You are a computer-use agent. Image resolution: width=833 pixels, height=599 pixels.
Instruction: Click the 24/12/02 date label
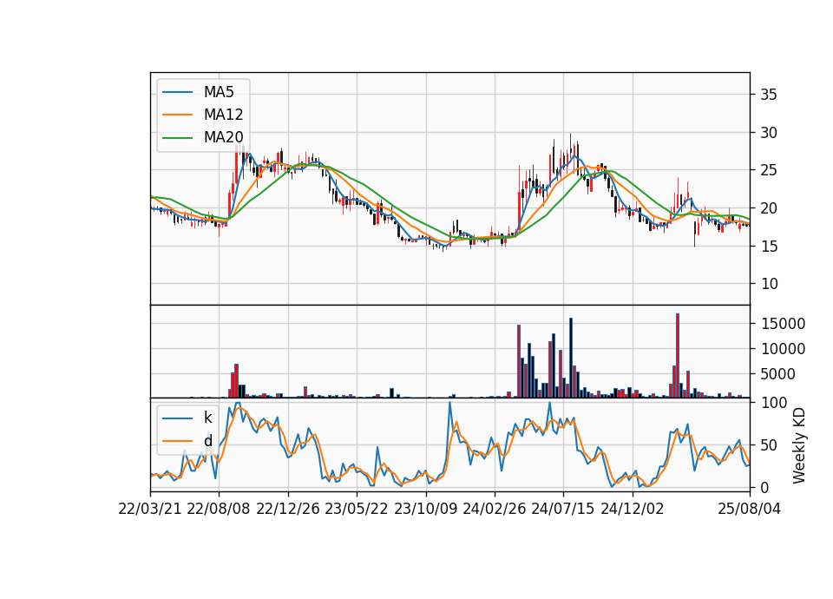click(x=633, y=509)
